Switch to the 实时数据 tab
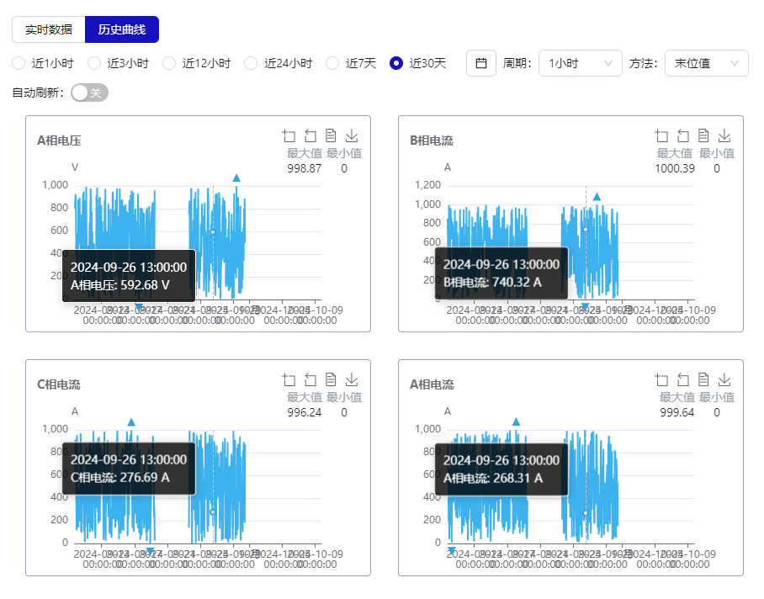This screenshot has height=599, width=764. (49, 29)
